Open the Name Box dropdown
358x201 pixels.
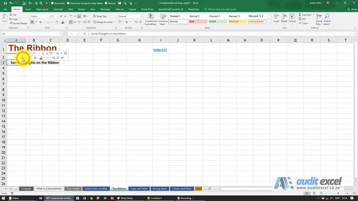coord(60,33)
